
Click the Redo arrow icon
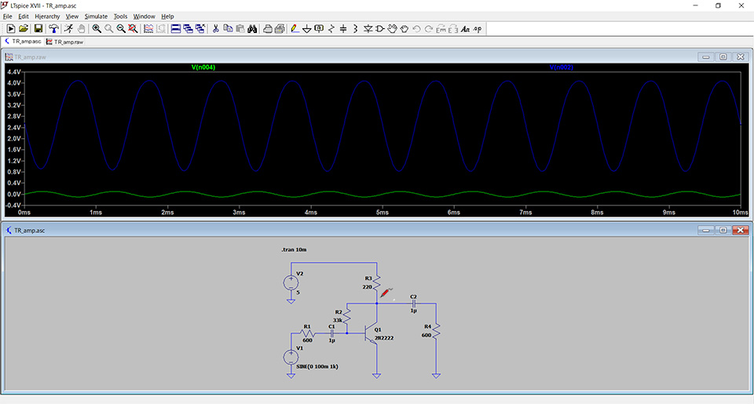pos(429,29)
